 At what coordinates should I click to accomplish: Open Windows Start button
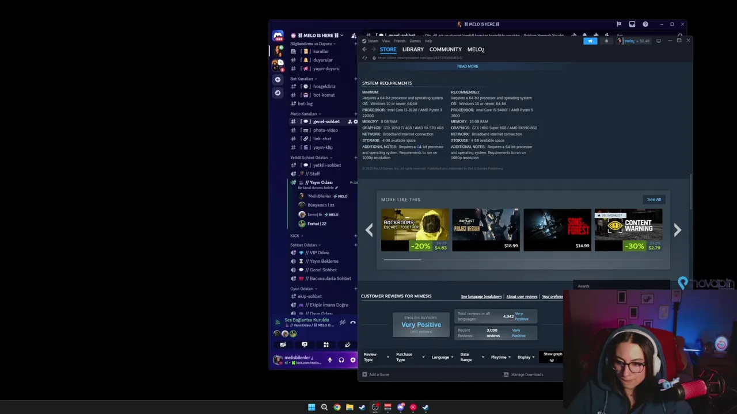coord(311,407)
